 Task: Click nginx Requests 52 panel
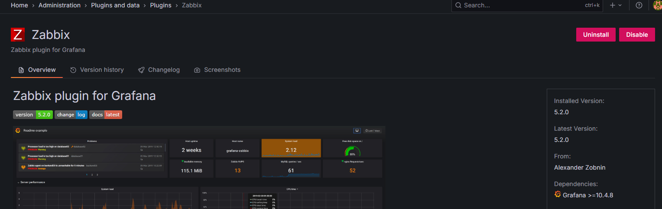(352, 168)
